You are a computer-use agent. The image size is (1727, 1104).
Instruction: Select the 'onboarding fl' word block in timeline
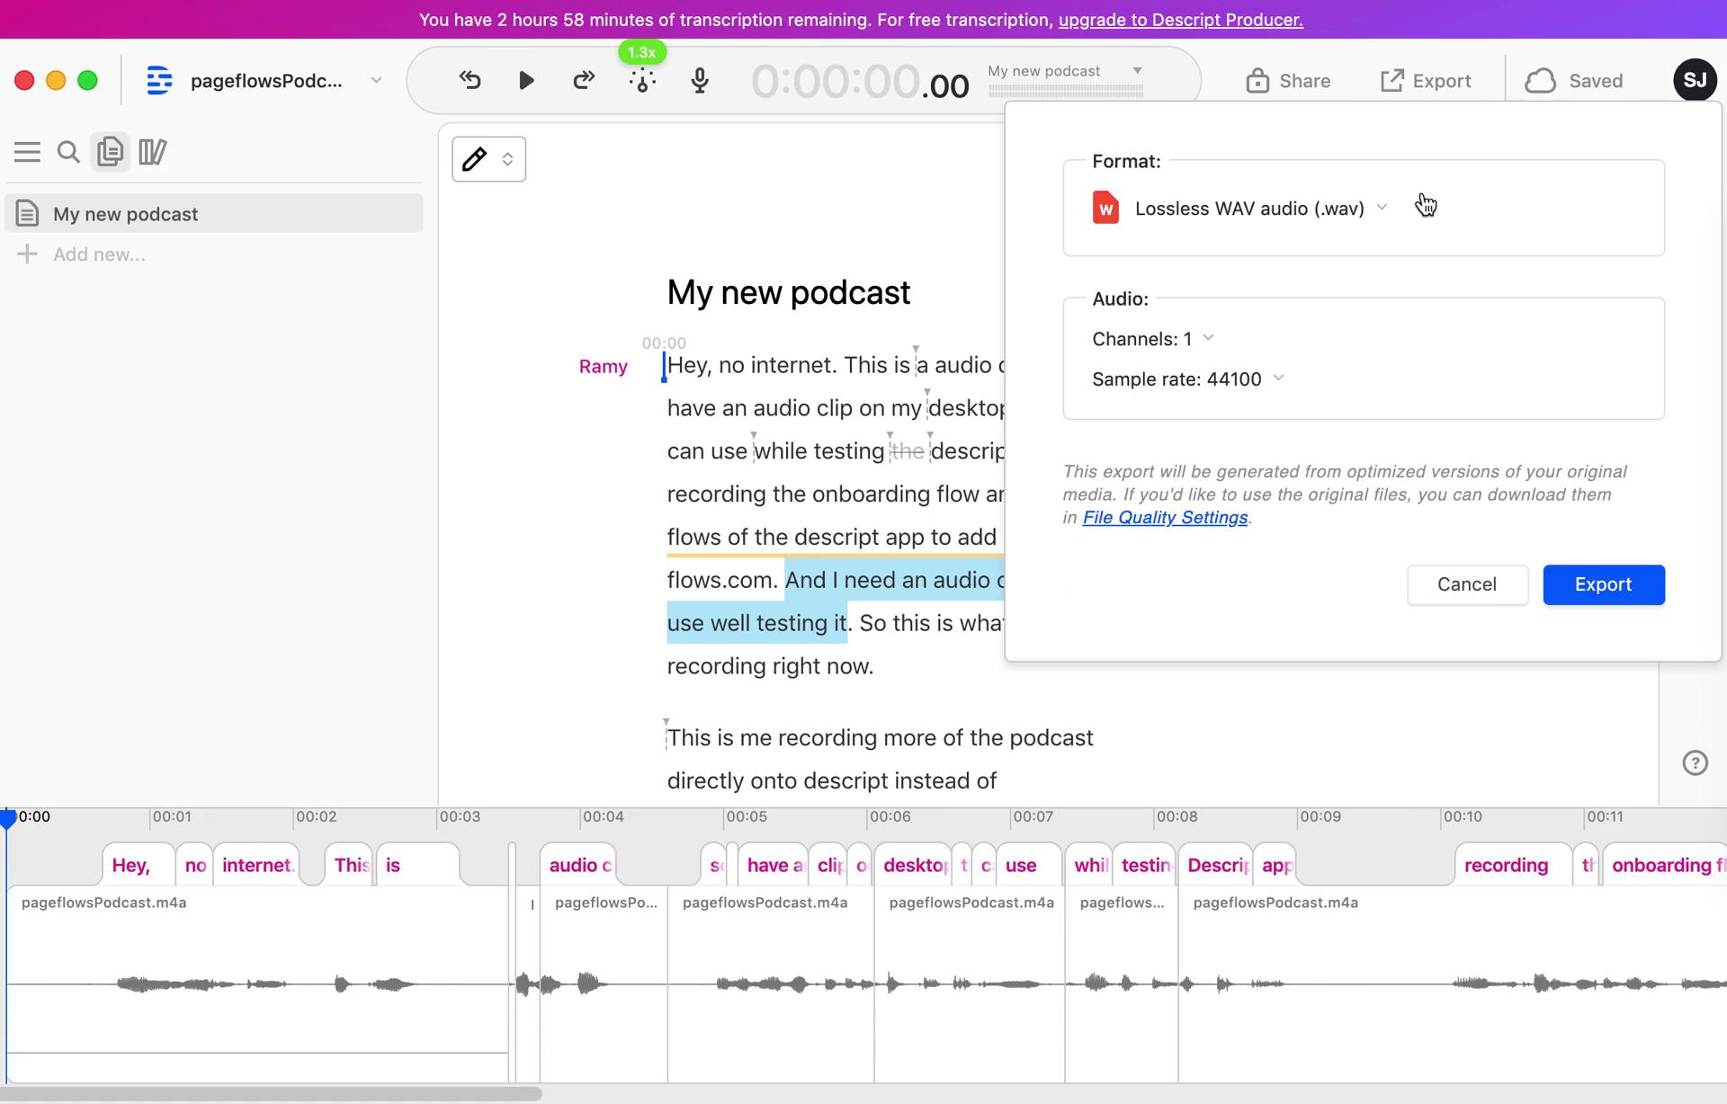1666,865
